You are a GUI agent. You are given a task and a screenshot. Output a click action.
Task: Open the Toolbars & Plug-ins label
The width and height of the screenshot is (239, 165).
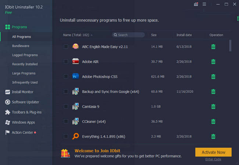click(x=27, y=112)
